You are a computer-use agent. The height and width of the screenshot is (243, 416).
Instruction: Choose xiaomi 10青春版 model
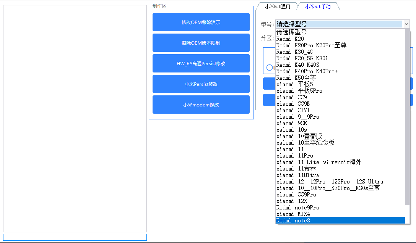[x=340, y=136]
